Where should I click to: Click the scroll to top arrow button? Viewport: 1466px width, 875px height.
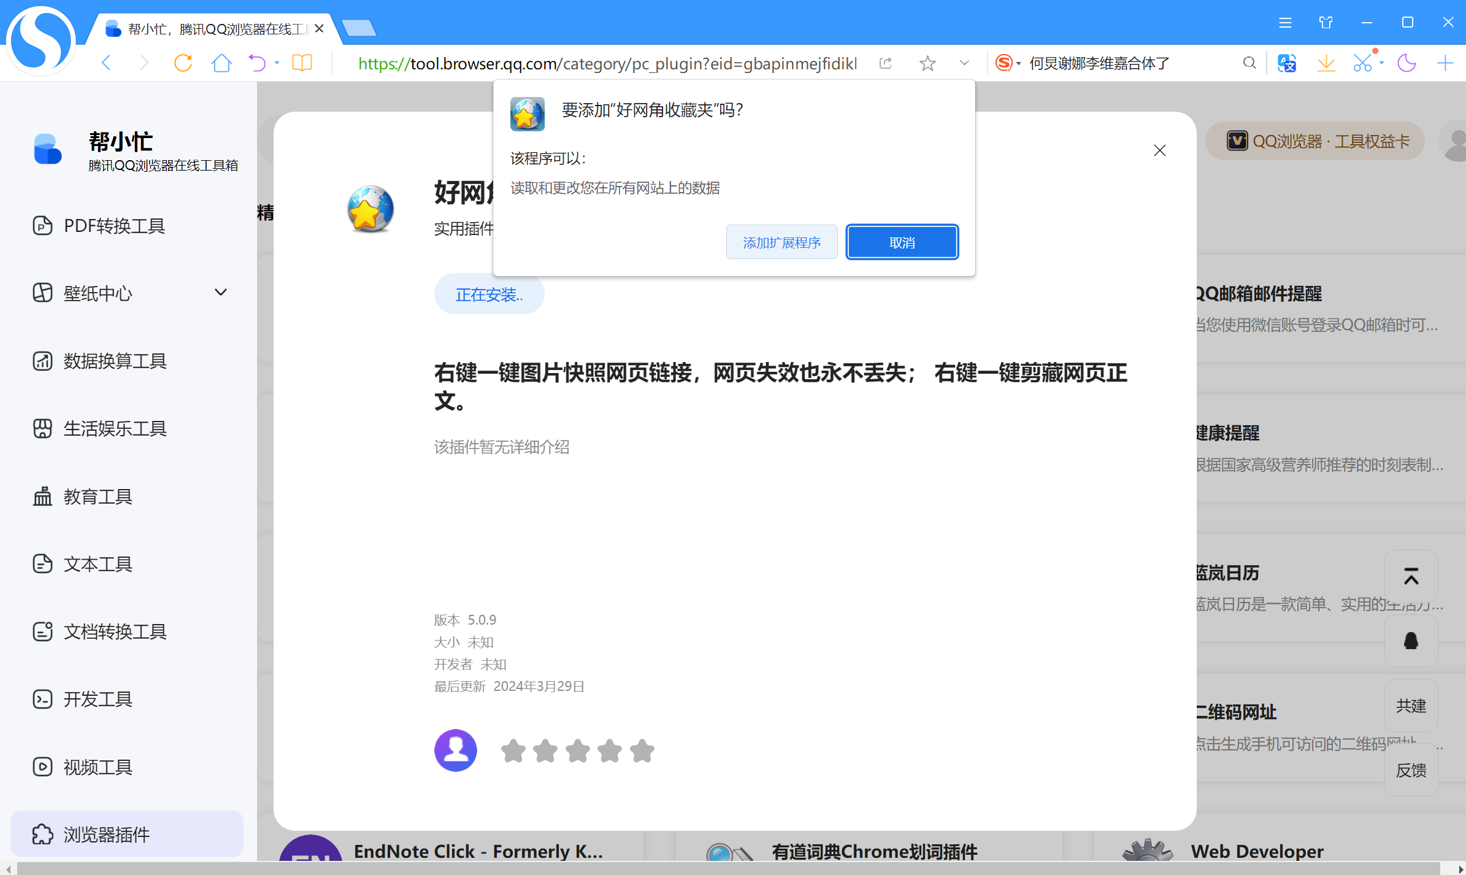pyautogui.click(x=1411, y=576)
